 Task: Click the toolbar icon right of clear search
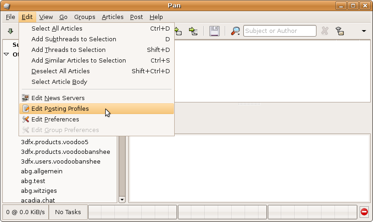[x=340, y=31]
